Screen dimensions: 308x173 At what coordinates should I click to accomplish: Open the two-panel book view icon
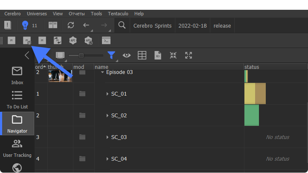point(53,25)
